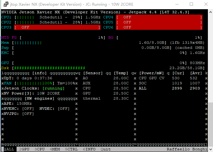The height and width of the screenshot is (152, 213).
Task: Open the 6INFO tab
Action: click(x=89, y=149)
